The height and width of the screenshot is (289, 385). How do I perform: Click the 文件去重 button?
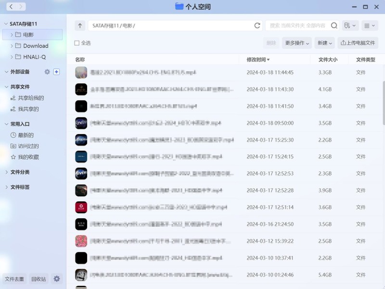tap(14, 279)
